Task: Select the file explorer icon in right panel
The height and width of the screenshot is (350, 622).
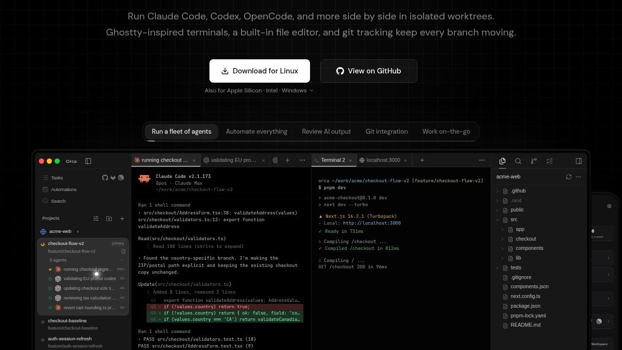Action: click(x=502, y=161)
